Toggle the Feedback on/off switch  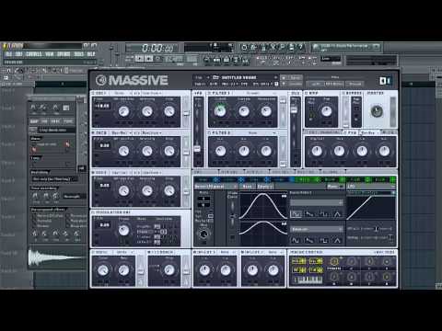[x=149, y=252]
